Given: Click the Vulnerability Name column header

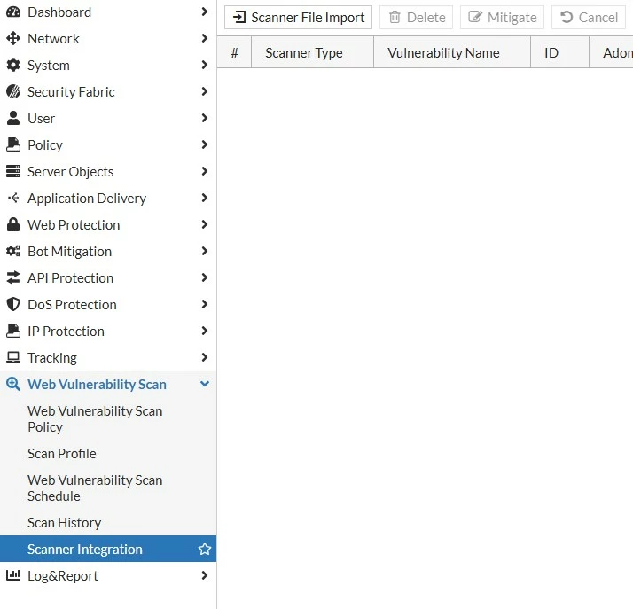Looking at the screenshot, I should [452, 52].
